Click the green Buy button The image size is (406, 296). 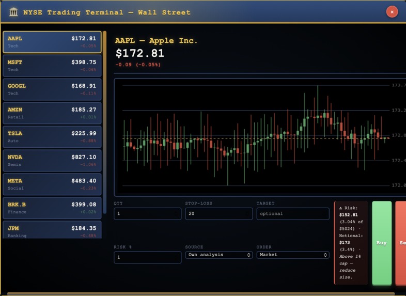382,243
